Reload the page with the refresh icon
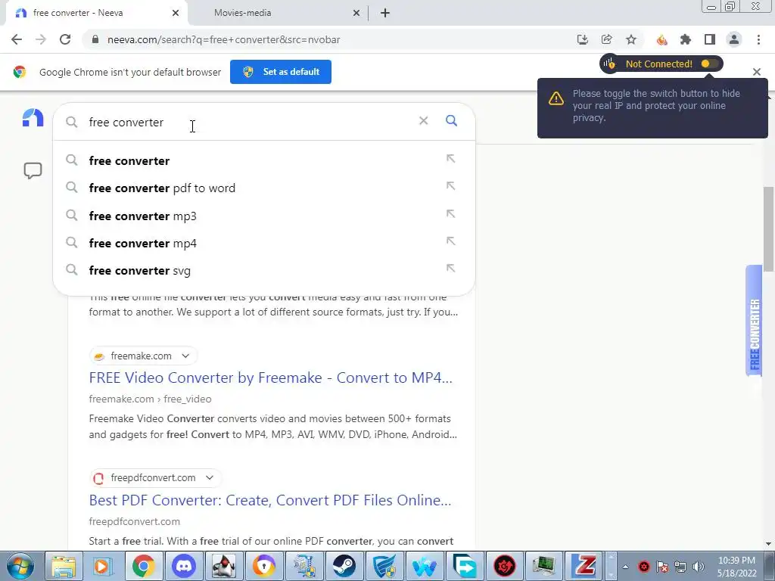 (65, 39)
